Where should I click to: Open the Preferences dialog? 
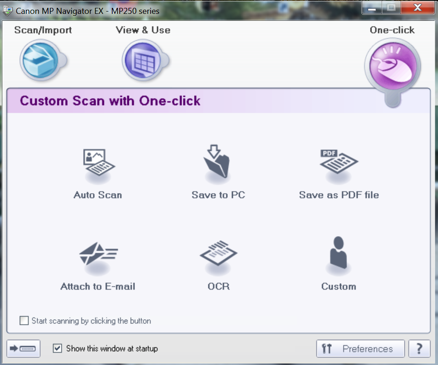point(360,349)
